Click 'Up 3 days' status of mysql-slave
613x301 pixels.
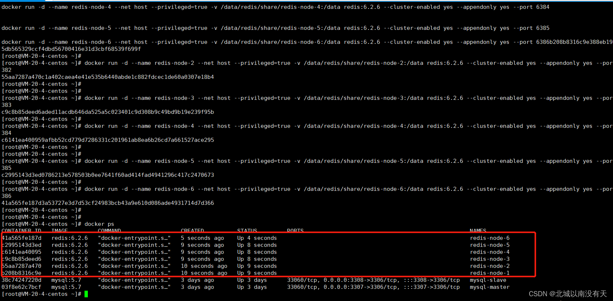tap(252, 280)
